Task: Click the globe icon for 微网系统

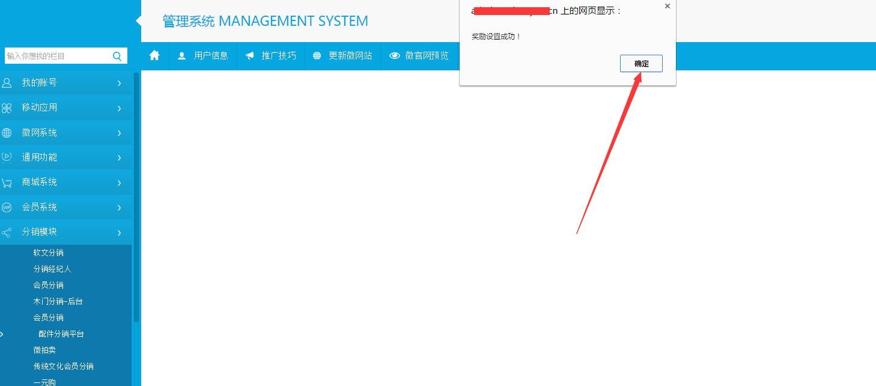Action: [x=7, y=133]
